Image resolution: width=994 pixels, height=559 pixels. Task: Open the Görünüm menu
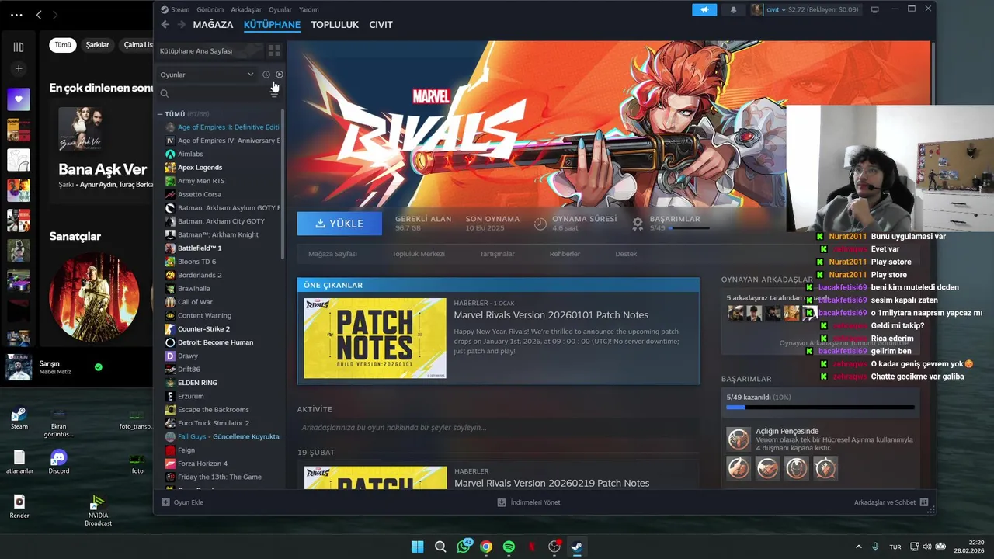[x=210, y=9]
